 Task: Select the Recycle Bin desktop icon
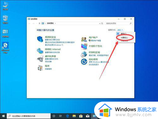coord(5,20)
